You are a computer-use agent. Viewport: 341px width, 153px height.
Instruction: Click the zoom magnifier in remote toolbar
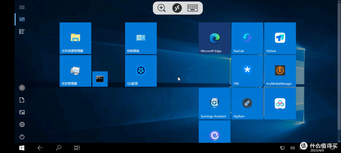[x=162, y=8]
